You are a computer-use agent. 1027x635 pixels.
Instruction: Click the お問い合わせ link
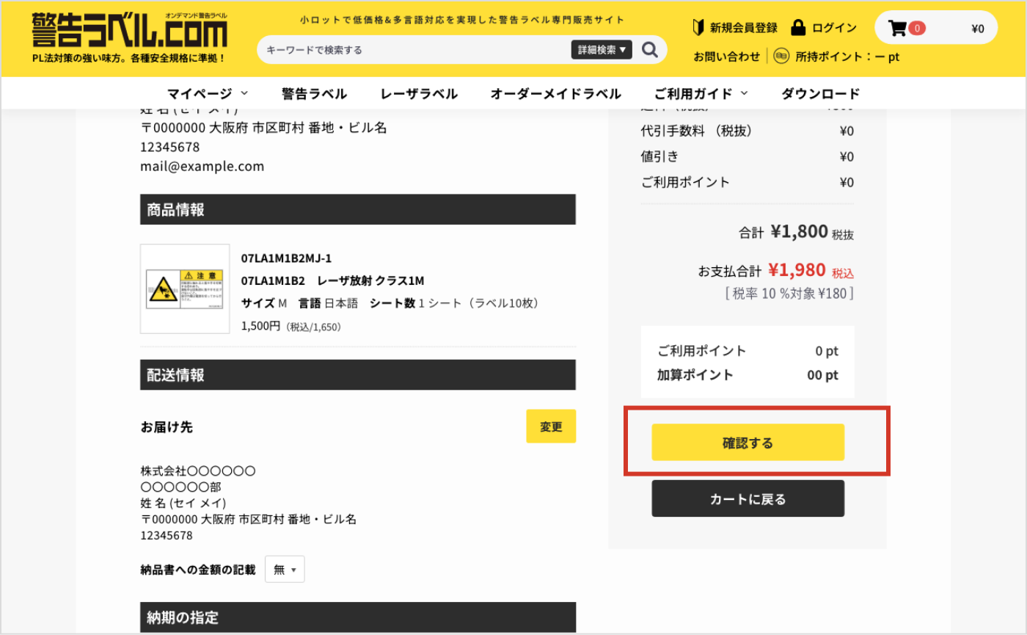point(727,57)
